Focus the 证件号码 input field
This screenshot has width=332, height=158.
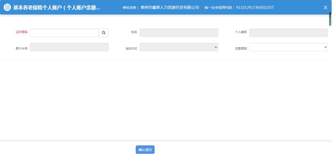[x=64, y=33]
